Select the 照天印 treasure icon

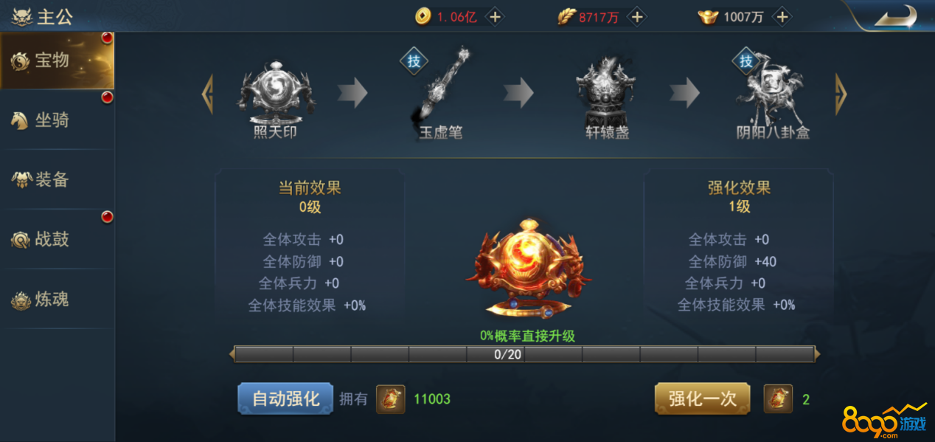pyautogui.click(x=276, y=93)
